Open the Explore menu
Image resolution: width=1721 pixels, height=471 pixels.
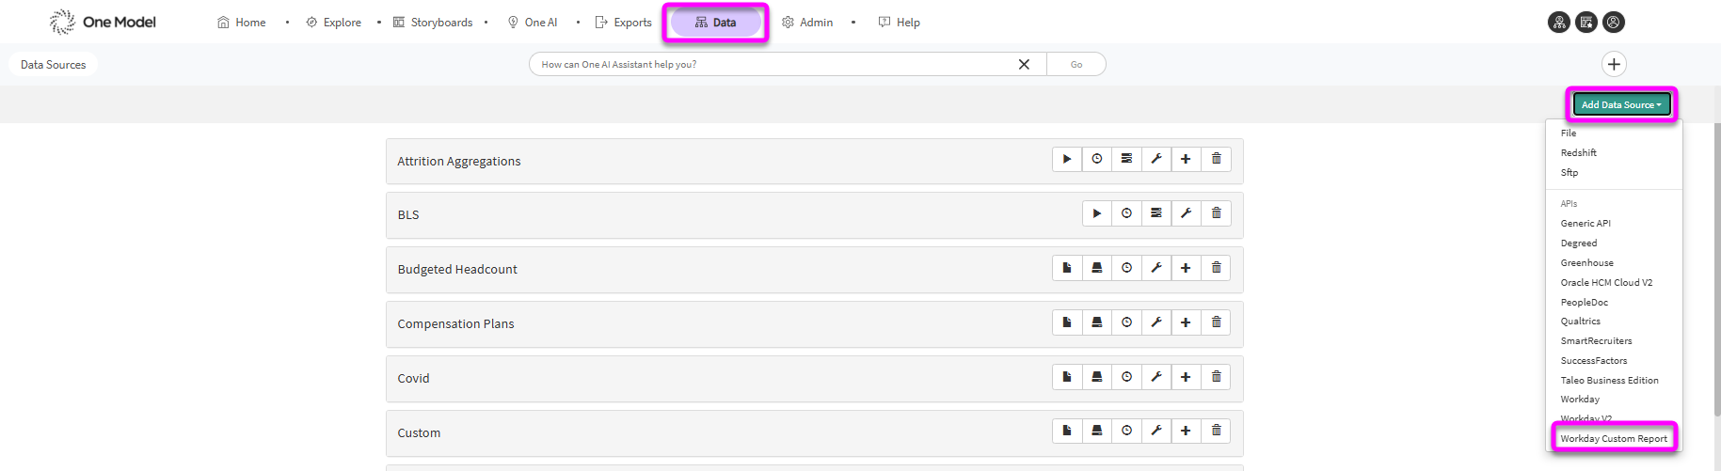point(334,23)
